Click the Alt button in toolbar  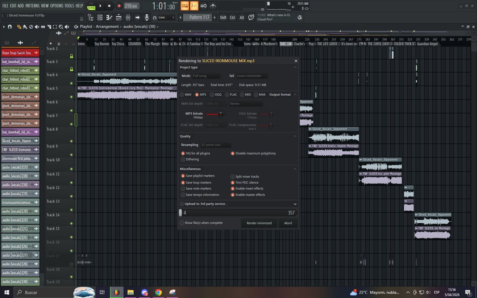pos(241,17)
